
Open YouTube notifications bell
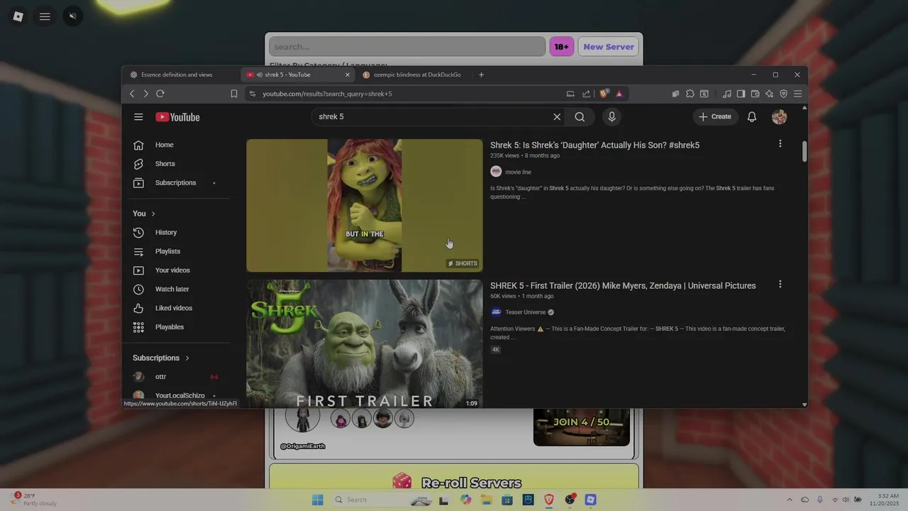click(752, 117)
